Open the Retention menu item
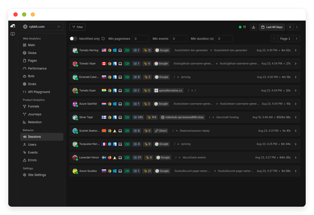 [x=42, y=122]
